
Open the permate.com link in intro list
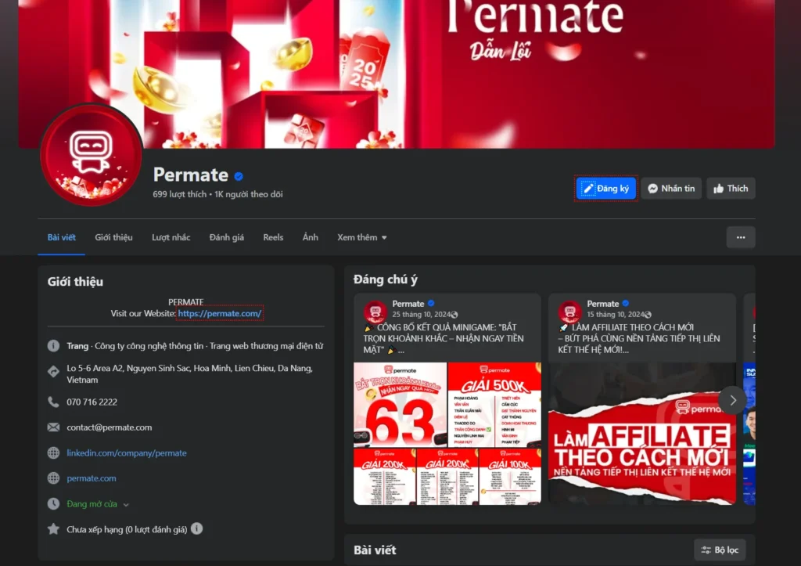click(x=92, y=478)
